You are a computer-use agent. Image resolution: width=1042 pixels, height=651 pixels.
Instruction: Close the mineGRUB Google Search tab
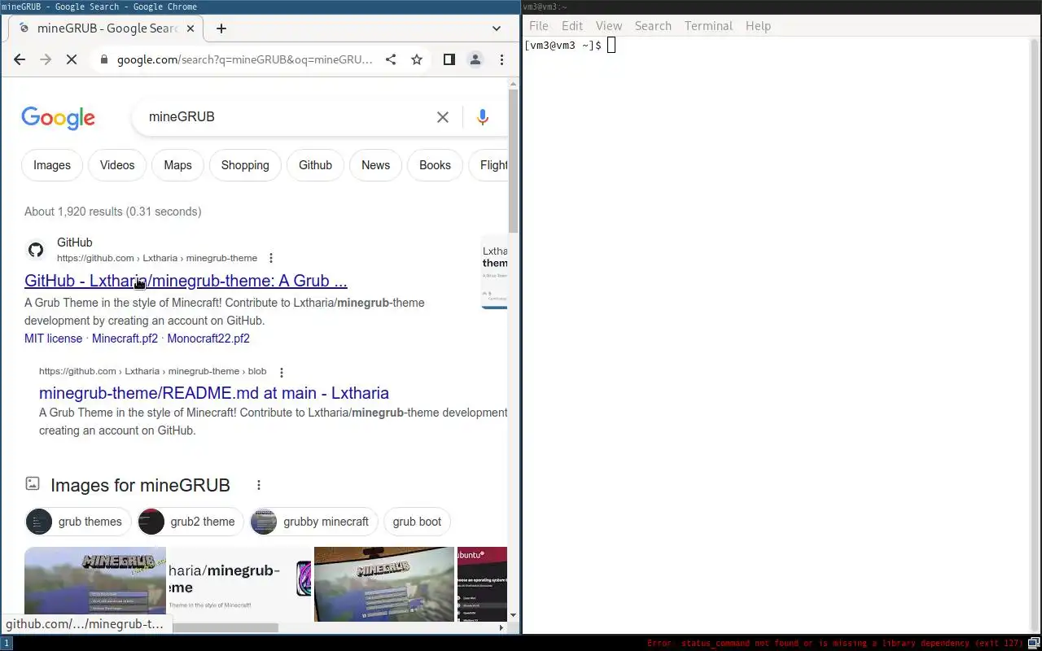click(191, 28)
